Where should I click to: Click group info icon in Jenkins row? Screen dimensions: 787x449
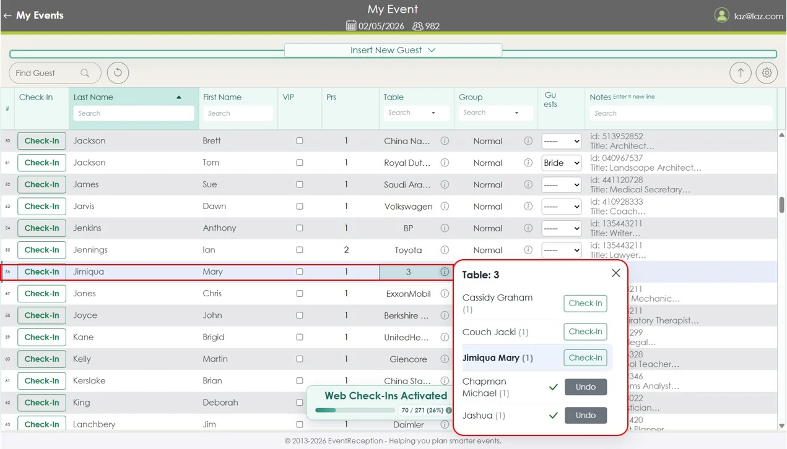[x=528, y=228]
